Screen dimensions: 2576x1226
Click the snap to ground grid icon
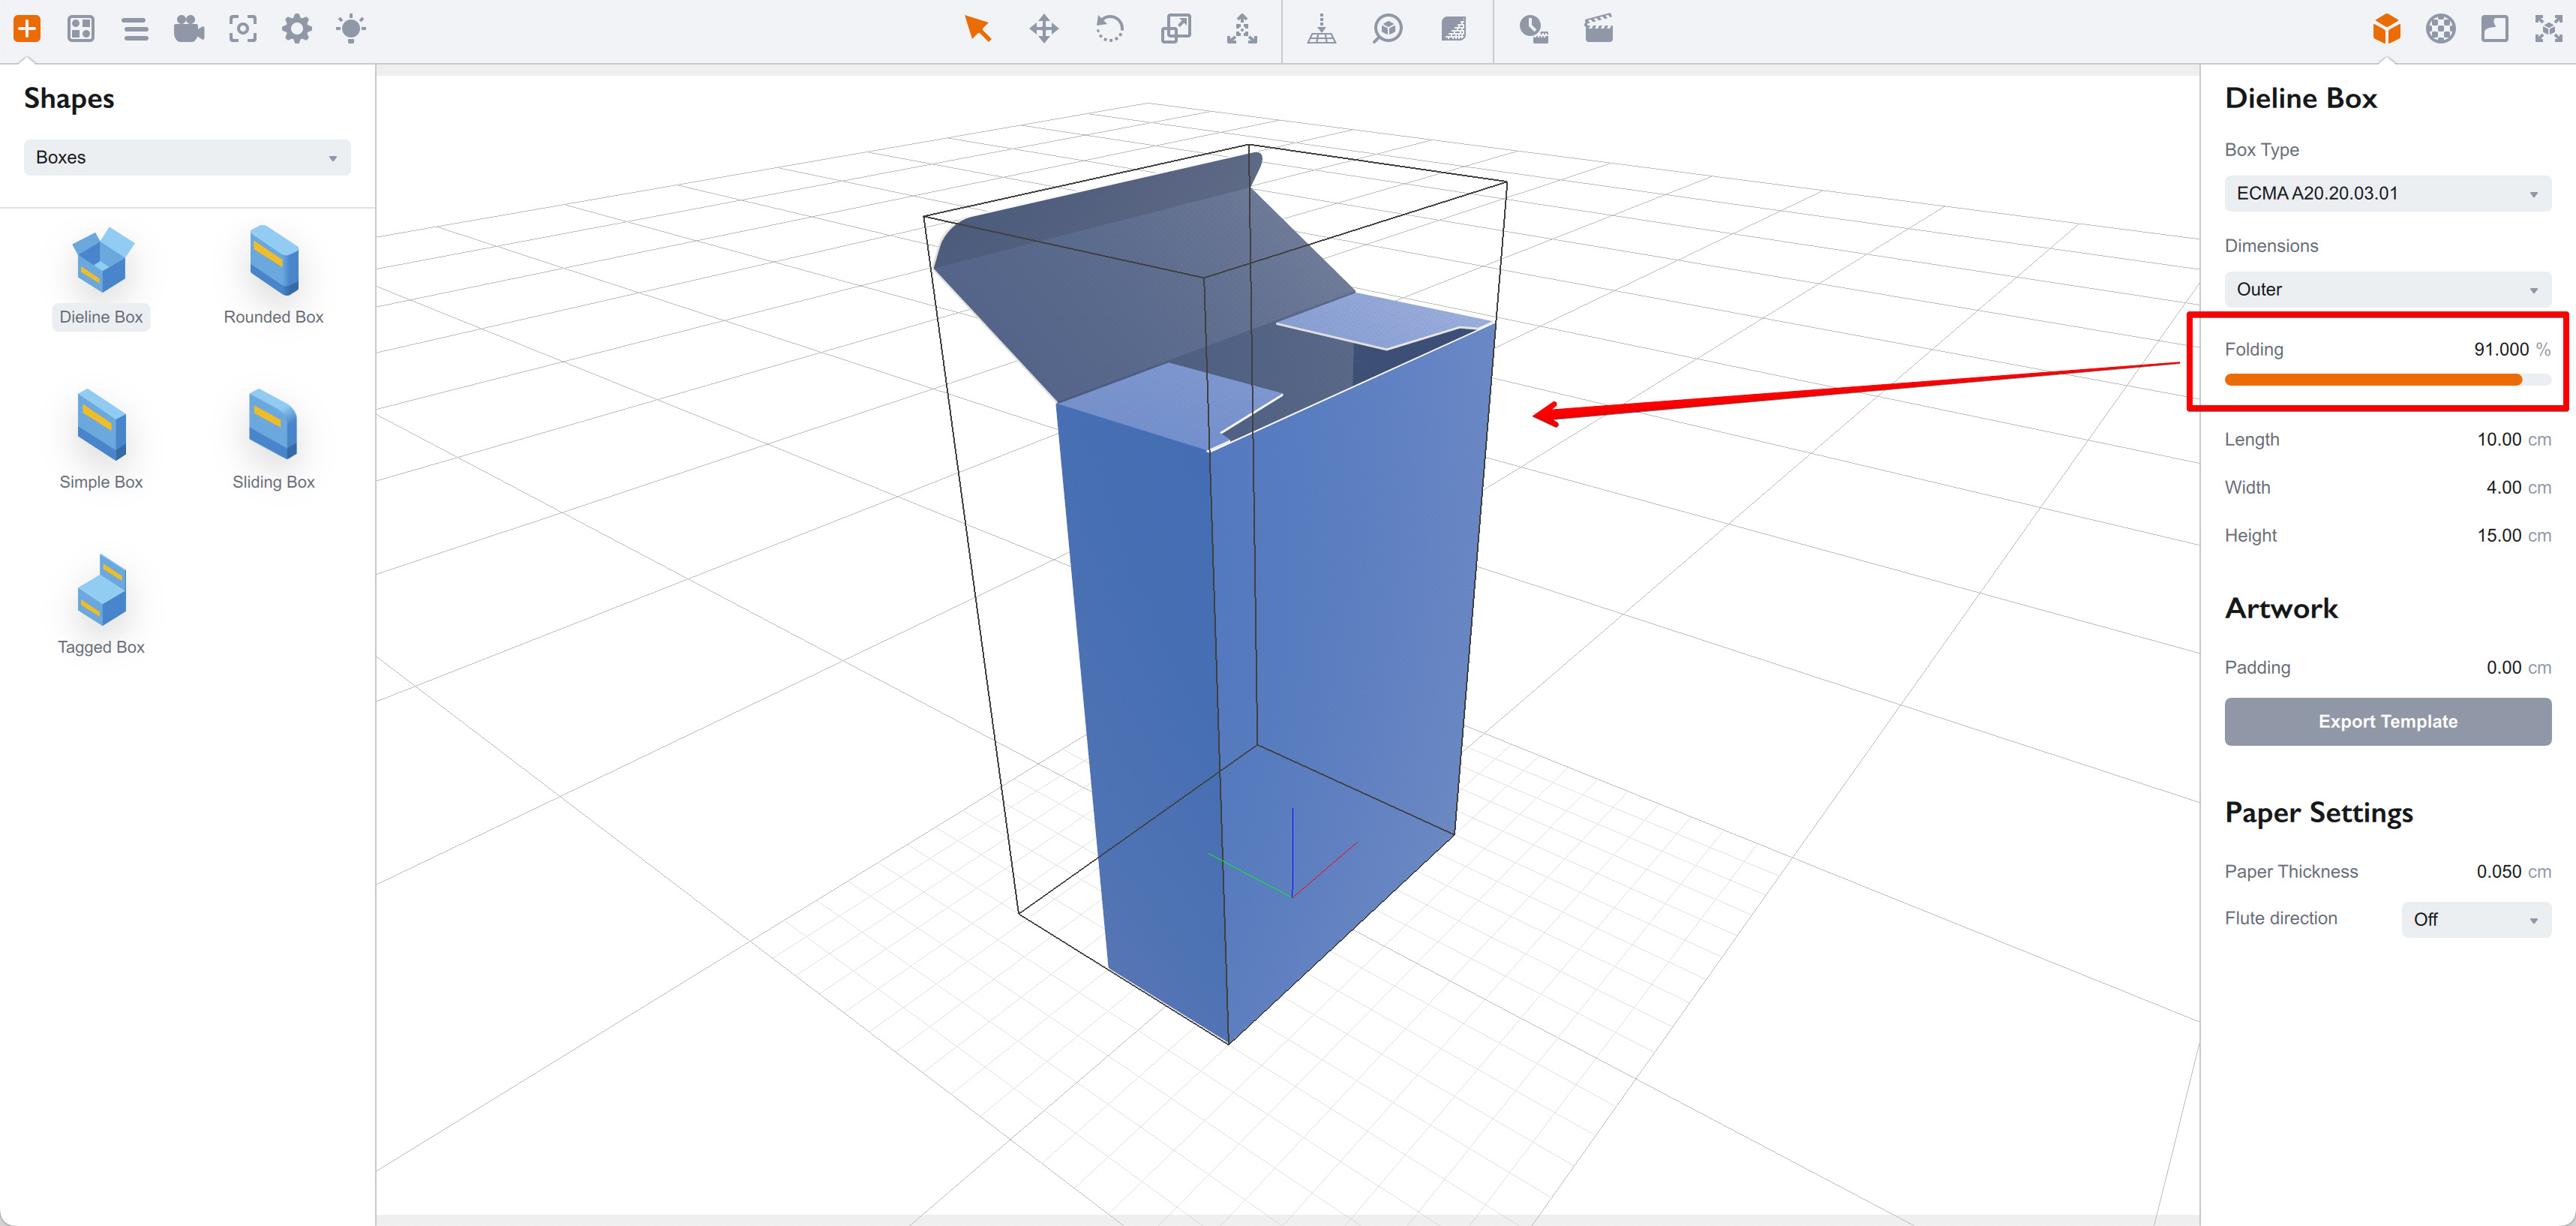coord(1321,28)
